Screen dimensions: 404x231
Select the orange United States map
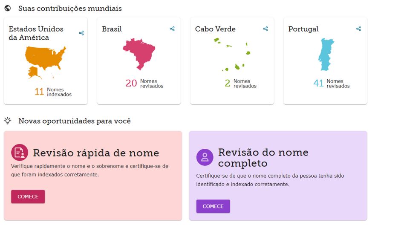pos(46,62)
